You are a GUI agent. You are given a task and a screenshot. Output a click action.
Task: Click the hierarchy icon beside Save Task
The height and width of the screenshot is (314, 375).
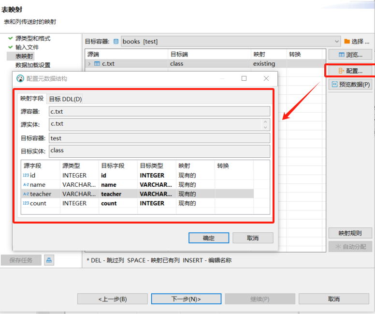(49, 260)
